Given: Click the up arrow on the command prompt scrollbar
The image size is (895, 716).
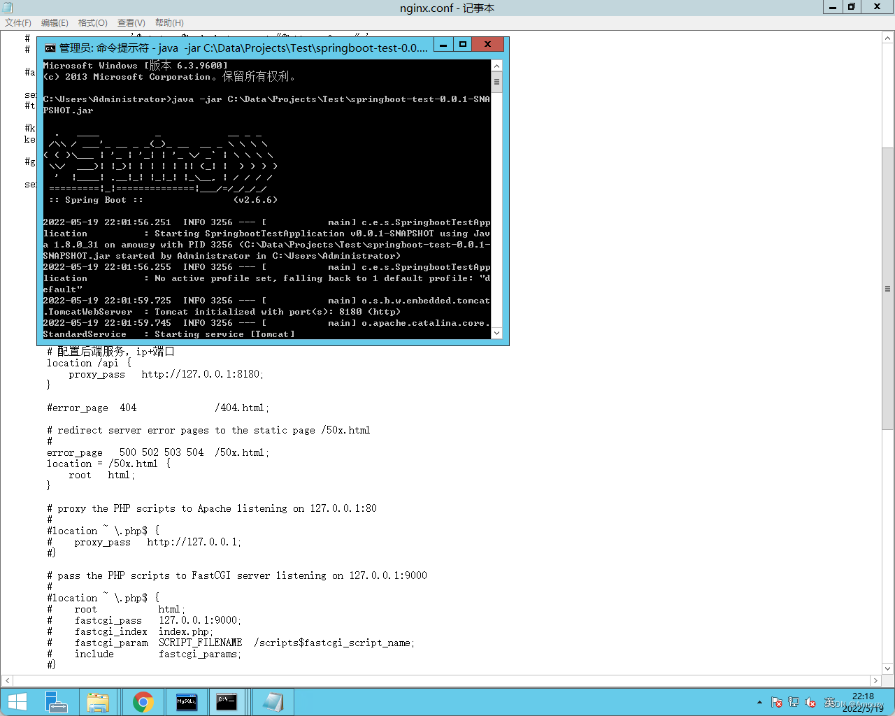Looking at the screenshot, I should (496, 64).
